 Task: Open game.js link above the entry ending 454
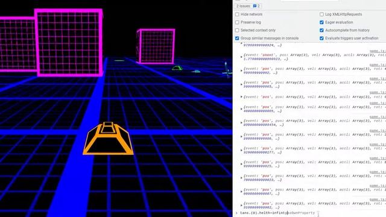pos(378,117)
